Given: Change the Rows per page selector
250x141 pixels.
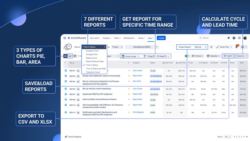Looking at the screenshot, I should (227, 137).
